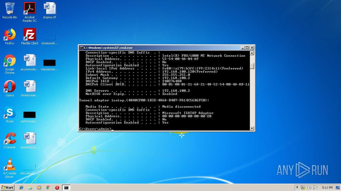Launch Acrobat Reader DC shortcut
This screenshot has height=191, width=341.
tap(30, 12)
